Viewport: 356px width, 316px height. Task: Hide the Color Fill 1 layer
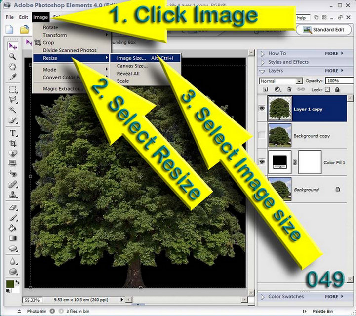(x=262, y=162)
